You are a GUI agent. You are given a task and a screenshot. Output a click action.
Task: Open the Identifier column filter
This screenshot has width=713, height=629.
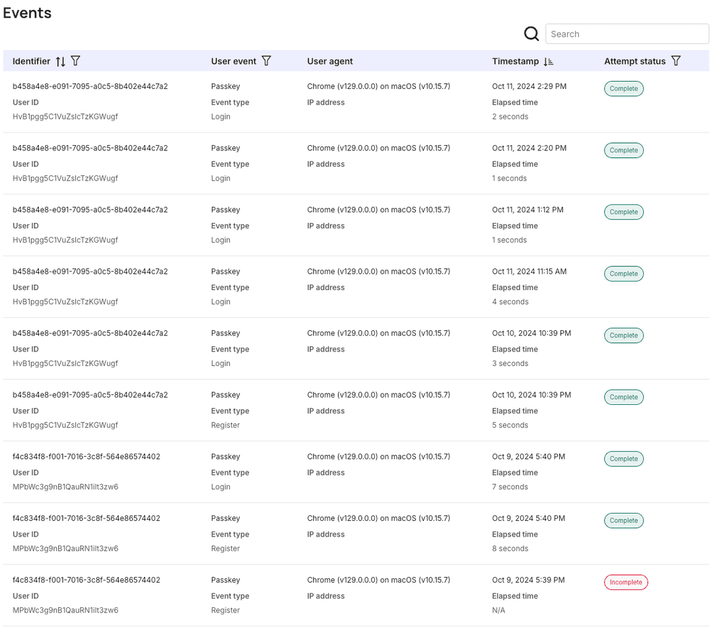point(75,61)
